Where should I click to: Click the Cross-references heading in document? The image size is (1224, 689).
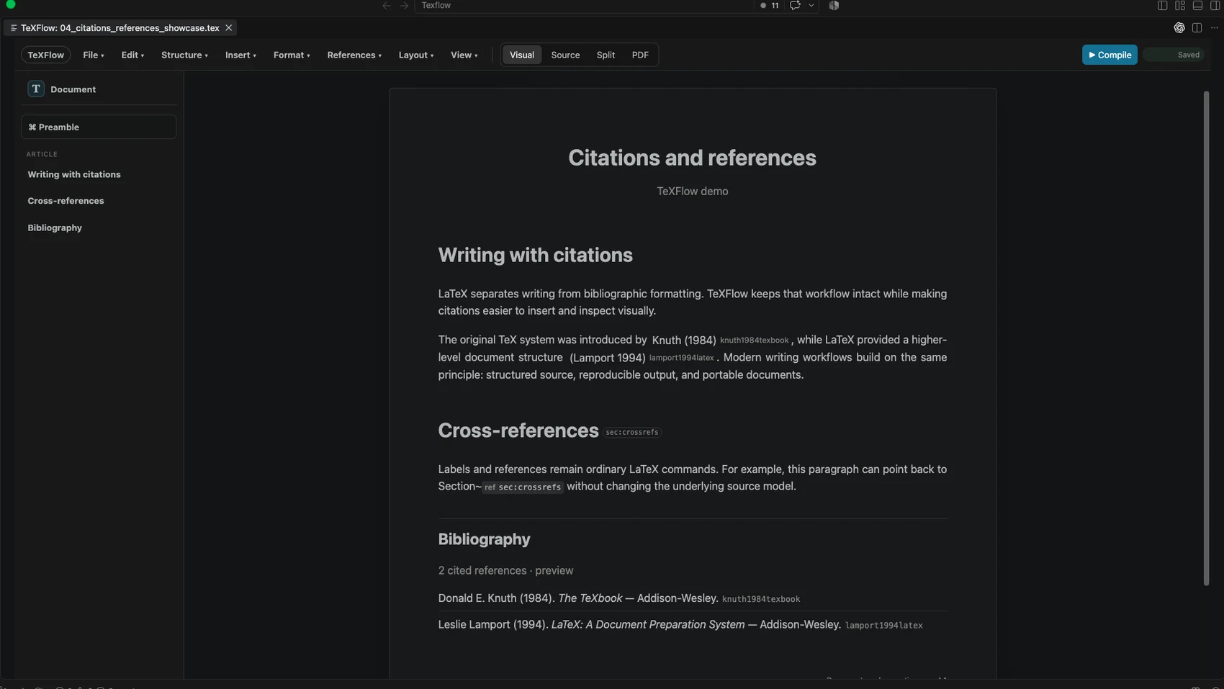(x=518, y=431)
